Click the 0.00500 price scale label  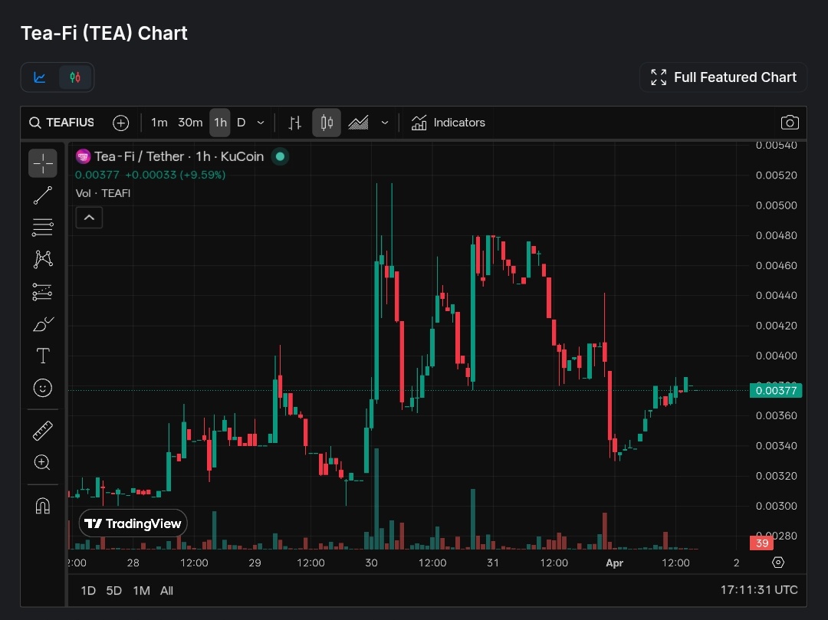pos(776,205)
